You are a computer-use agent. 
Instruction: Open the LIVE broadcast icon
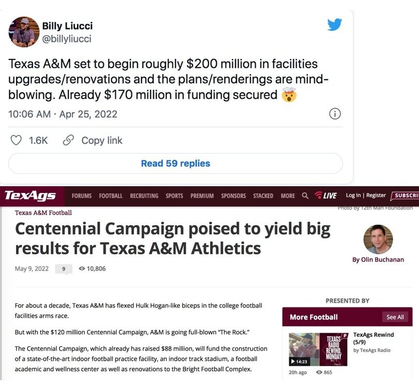[326, 196]
